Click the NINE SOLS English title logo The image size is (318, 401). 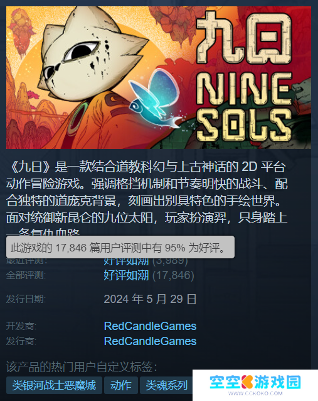coord(244,107)
